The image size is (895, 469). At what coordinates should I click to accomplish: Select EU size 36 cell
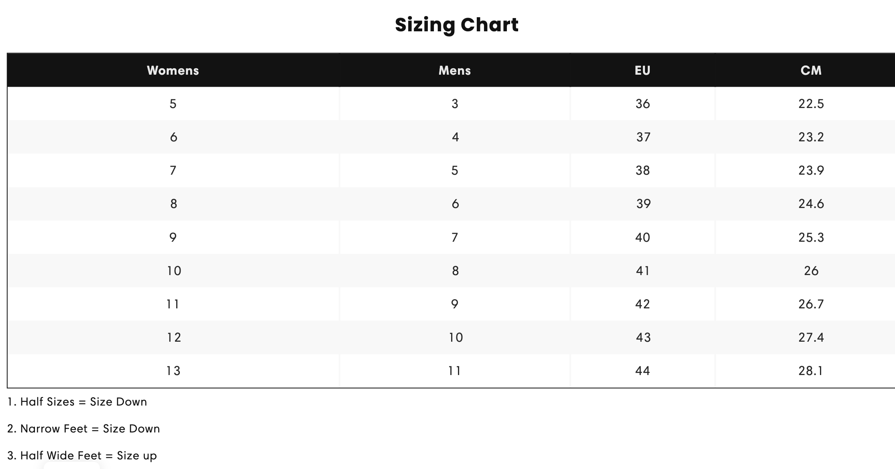pos(643,104)
